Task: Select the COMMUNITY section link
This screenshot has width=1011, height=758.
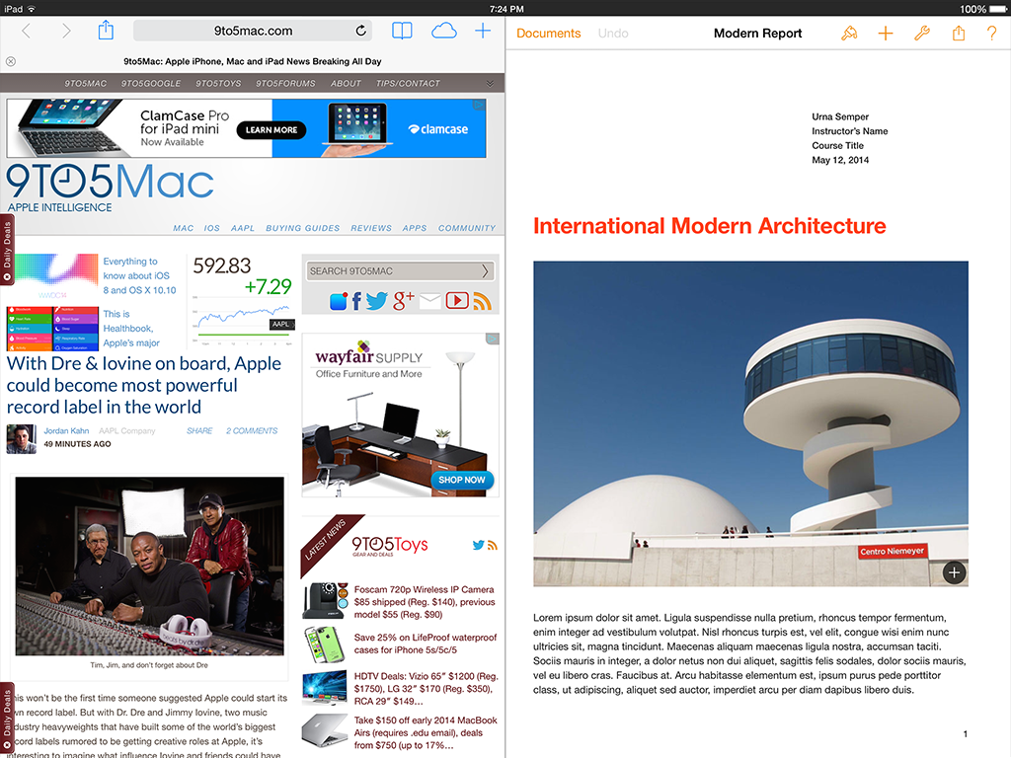Action: point(467,228)
